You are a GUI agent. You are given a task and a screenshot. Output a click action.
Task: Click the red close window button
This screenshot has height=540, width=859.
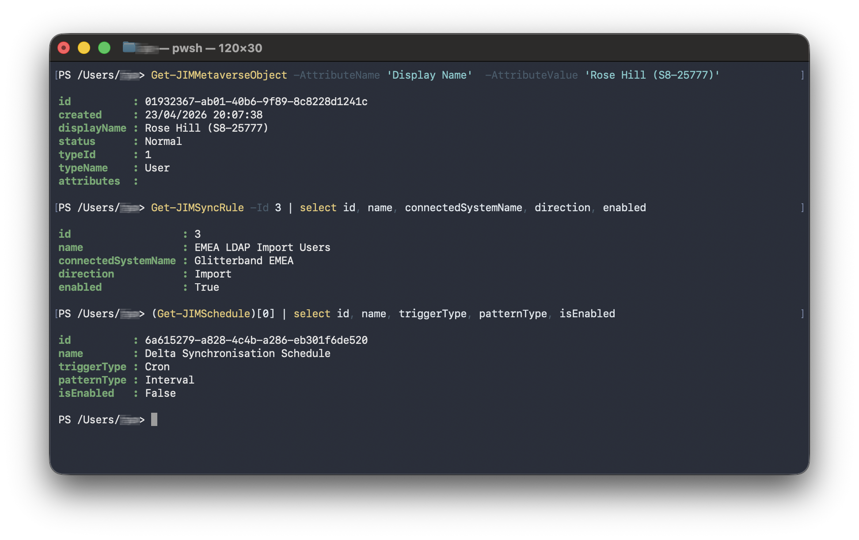64,48
